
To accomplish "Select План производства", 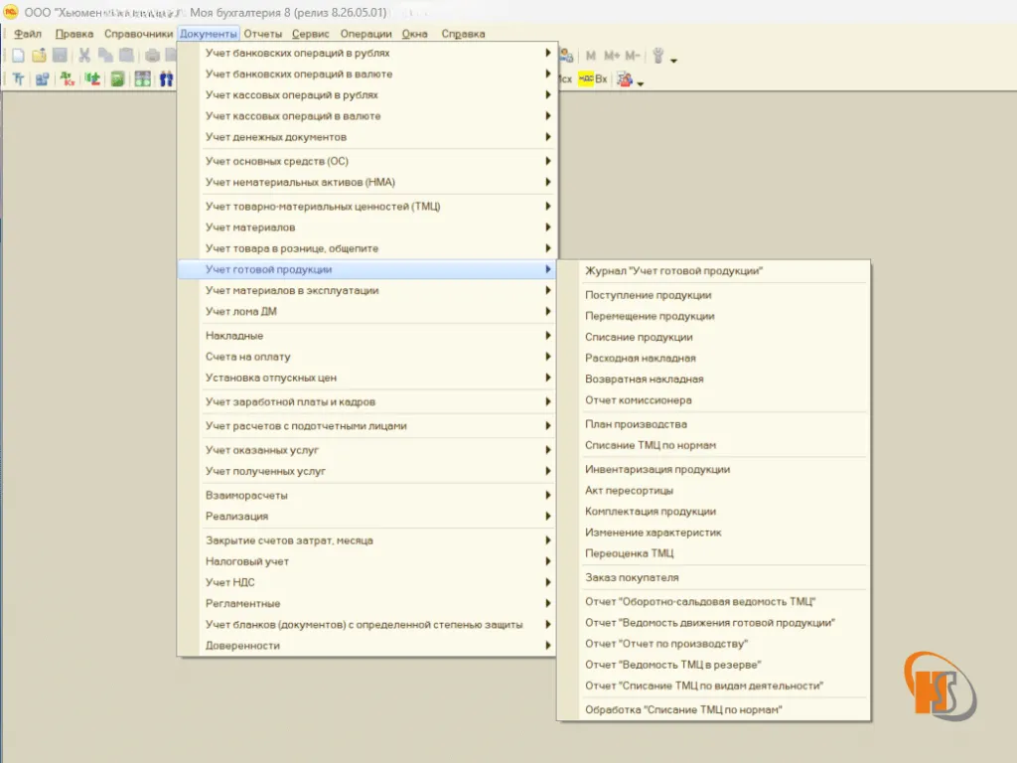I will [x=713, y=424].
